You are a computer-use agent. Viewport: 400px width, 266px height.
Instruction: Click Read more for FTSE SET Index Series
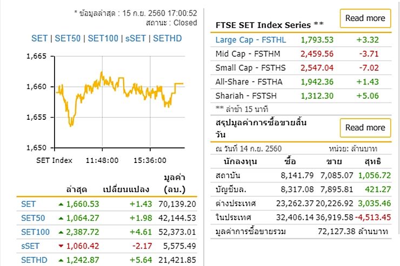click(365, 18)
